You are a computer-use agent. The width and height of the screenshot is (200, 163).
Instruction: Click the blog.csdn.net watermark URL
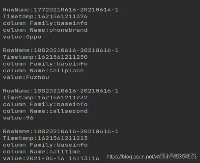(x=152, y=157)
